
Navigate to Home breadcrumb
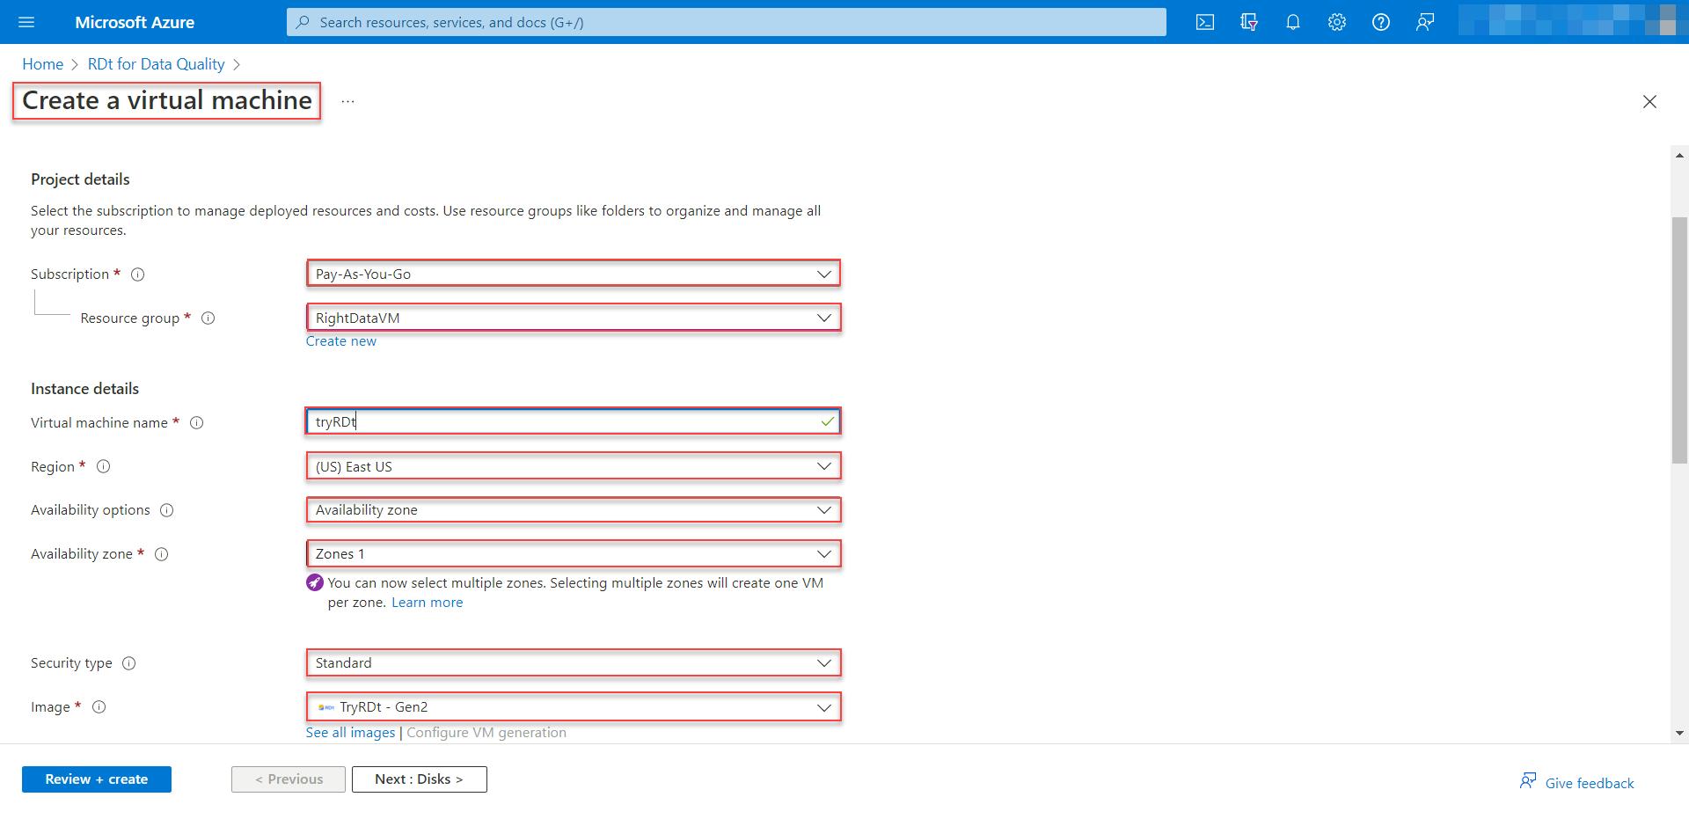pyautogui.click(x=42, y=63)
